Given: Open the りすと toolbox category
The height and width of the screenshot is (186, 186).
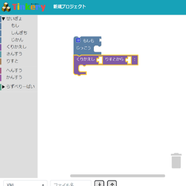Looking at the screenshot, I should pyautogui.click(x=12, y=61).
